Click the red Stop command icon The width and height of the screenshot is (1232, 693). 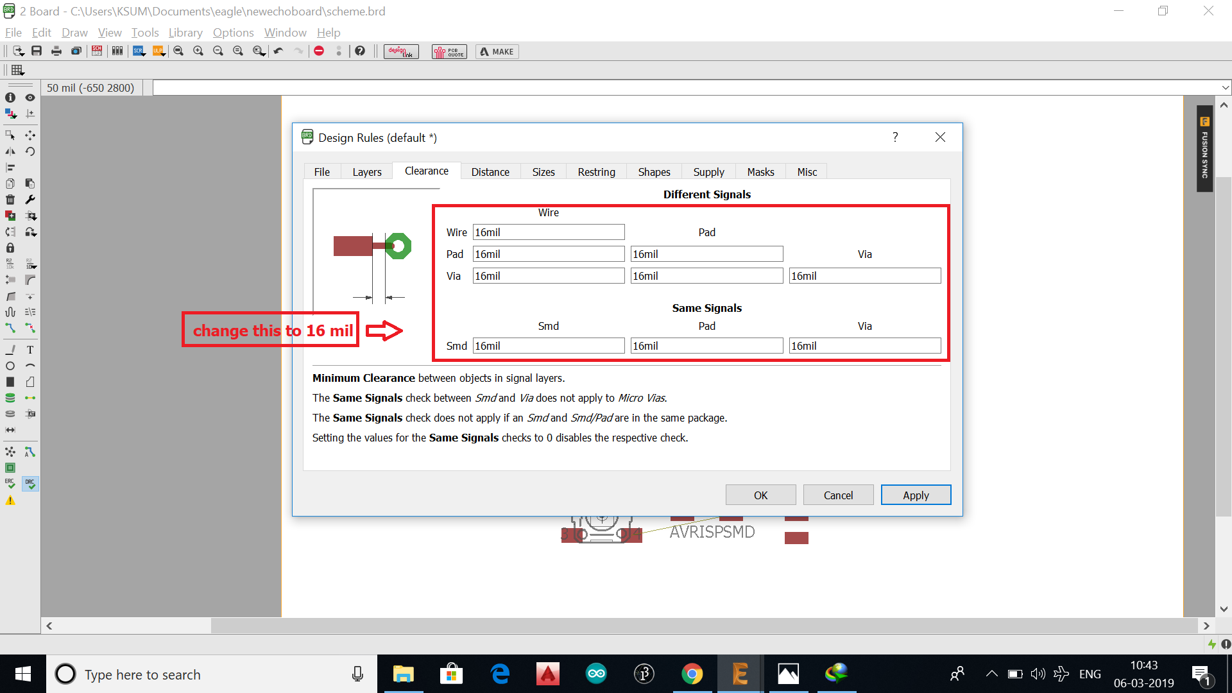pos(319,51)
